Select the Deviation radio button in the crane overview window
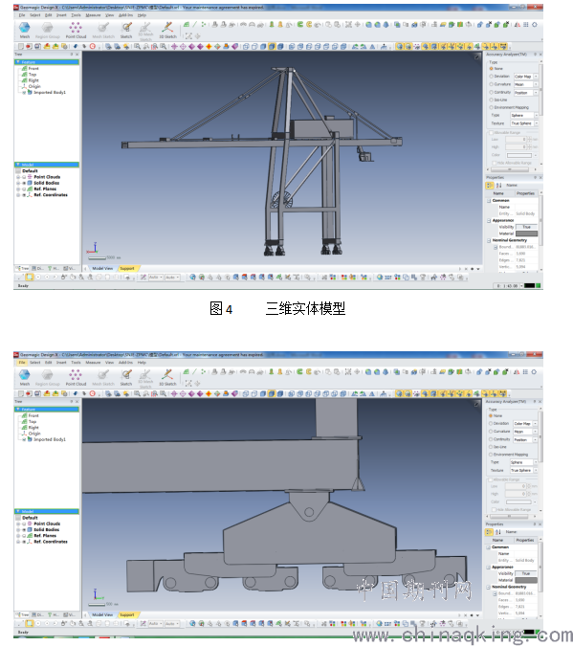This screenshot has width=573, height=646. coord(491,77)
